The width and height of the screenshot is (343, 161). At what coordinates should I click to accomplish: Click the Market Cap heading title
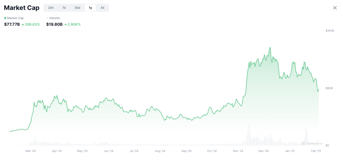(22, 8)
